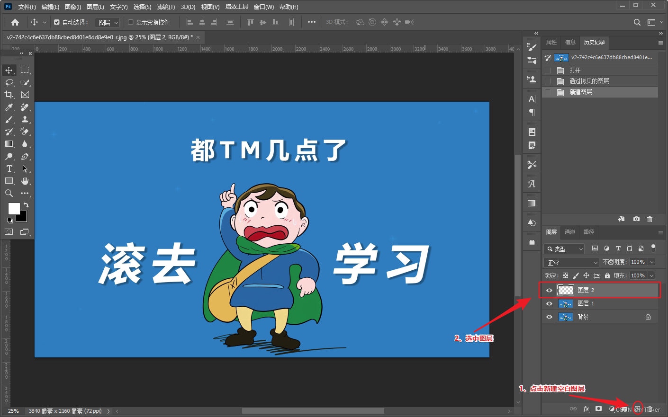Toggle Quick Mask mode icon
668x417 pixels.
click(x=9, y=231)
